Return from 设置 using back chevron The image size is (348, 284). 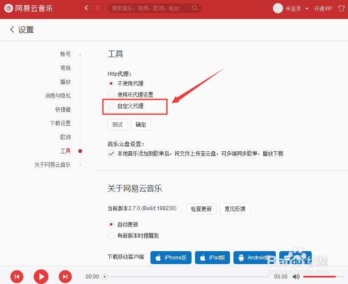point(12,29)
